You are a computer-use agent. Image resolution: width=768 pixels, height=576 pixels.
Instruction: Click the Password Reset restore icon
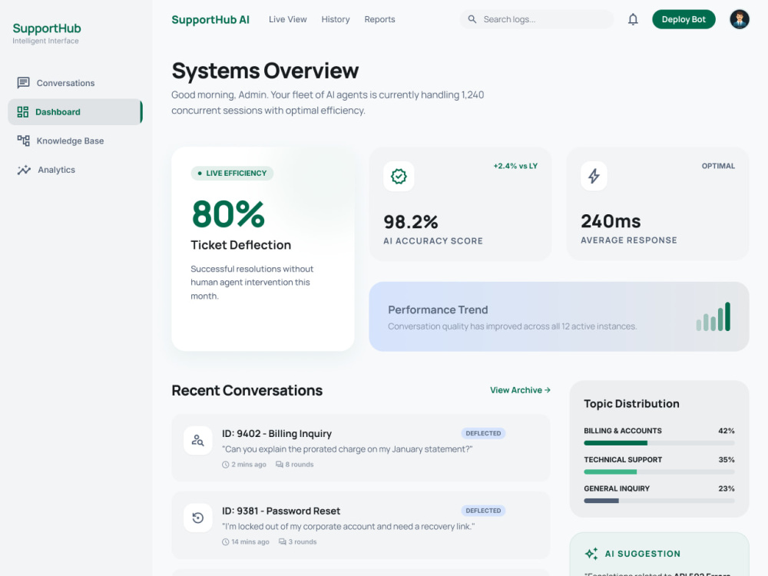point(198,518)
